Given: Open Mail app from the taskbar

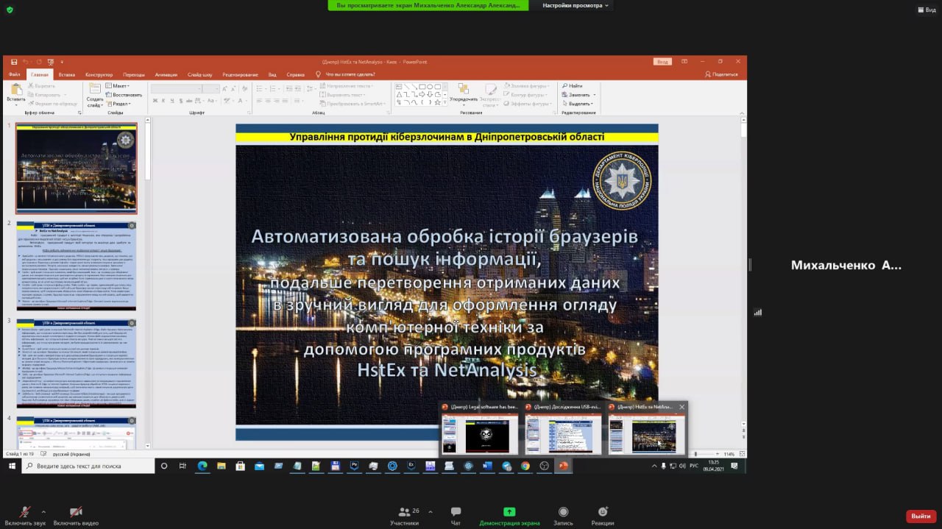Looking at the screenshot, I should pos(259,466).
